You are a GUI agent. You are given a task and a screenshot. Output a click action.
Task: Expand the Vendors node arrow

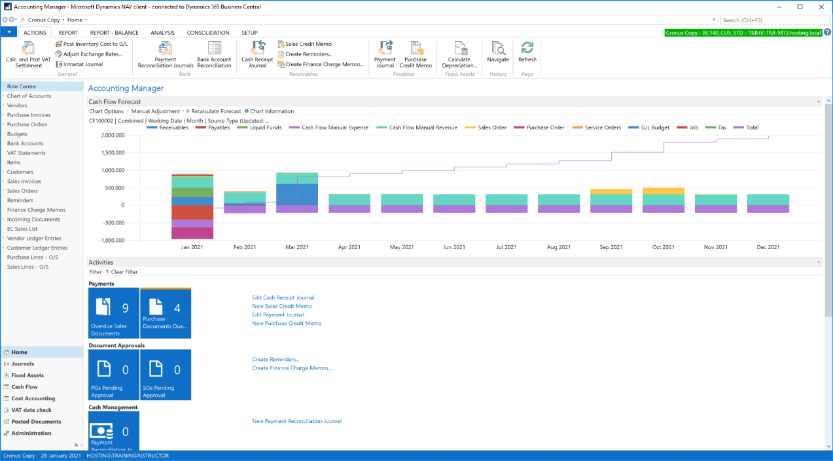coord(3,105)
